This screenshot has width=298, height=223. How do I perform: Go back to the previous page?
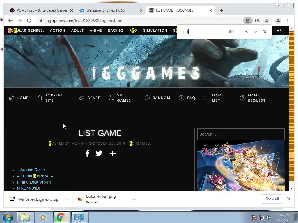10,21
